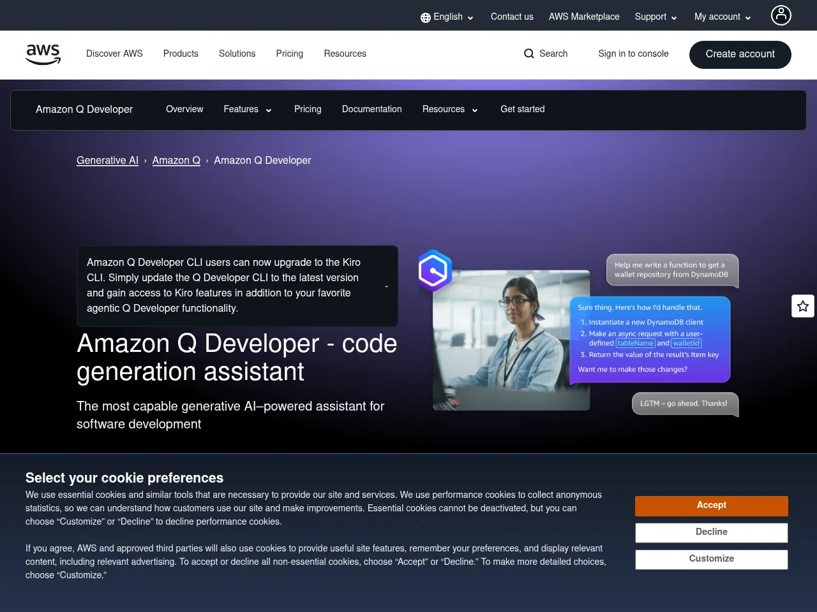Expand the Support dropdown

(x=656, y=17)
